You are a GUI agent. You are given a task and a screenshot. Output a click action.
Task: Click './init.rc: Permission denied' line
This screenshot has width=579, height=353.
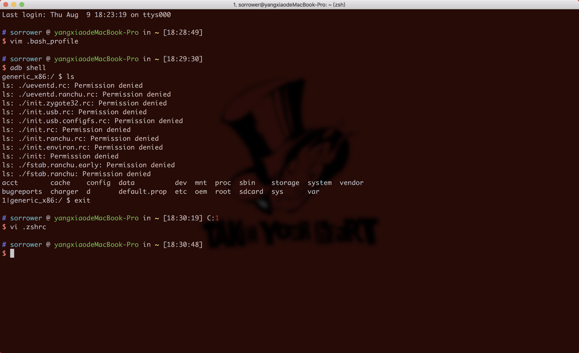66,130
